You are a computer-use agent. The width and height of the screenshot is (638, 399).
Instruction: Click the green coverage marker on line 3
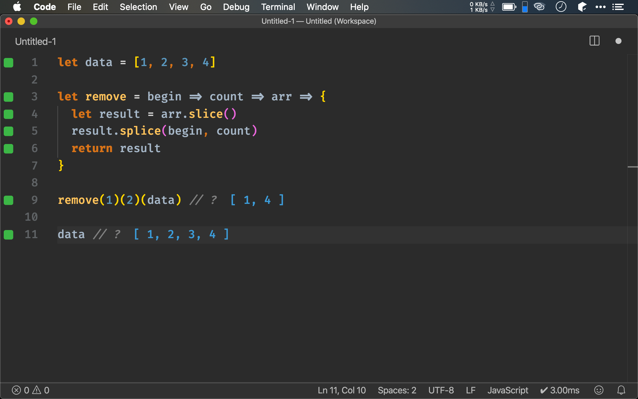[8, 97]
